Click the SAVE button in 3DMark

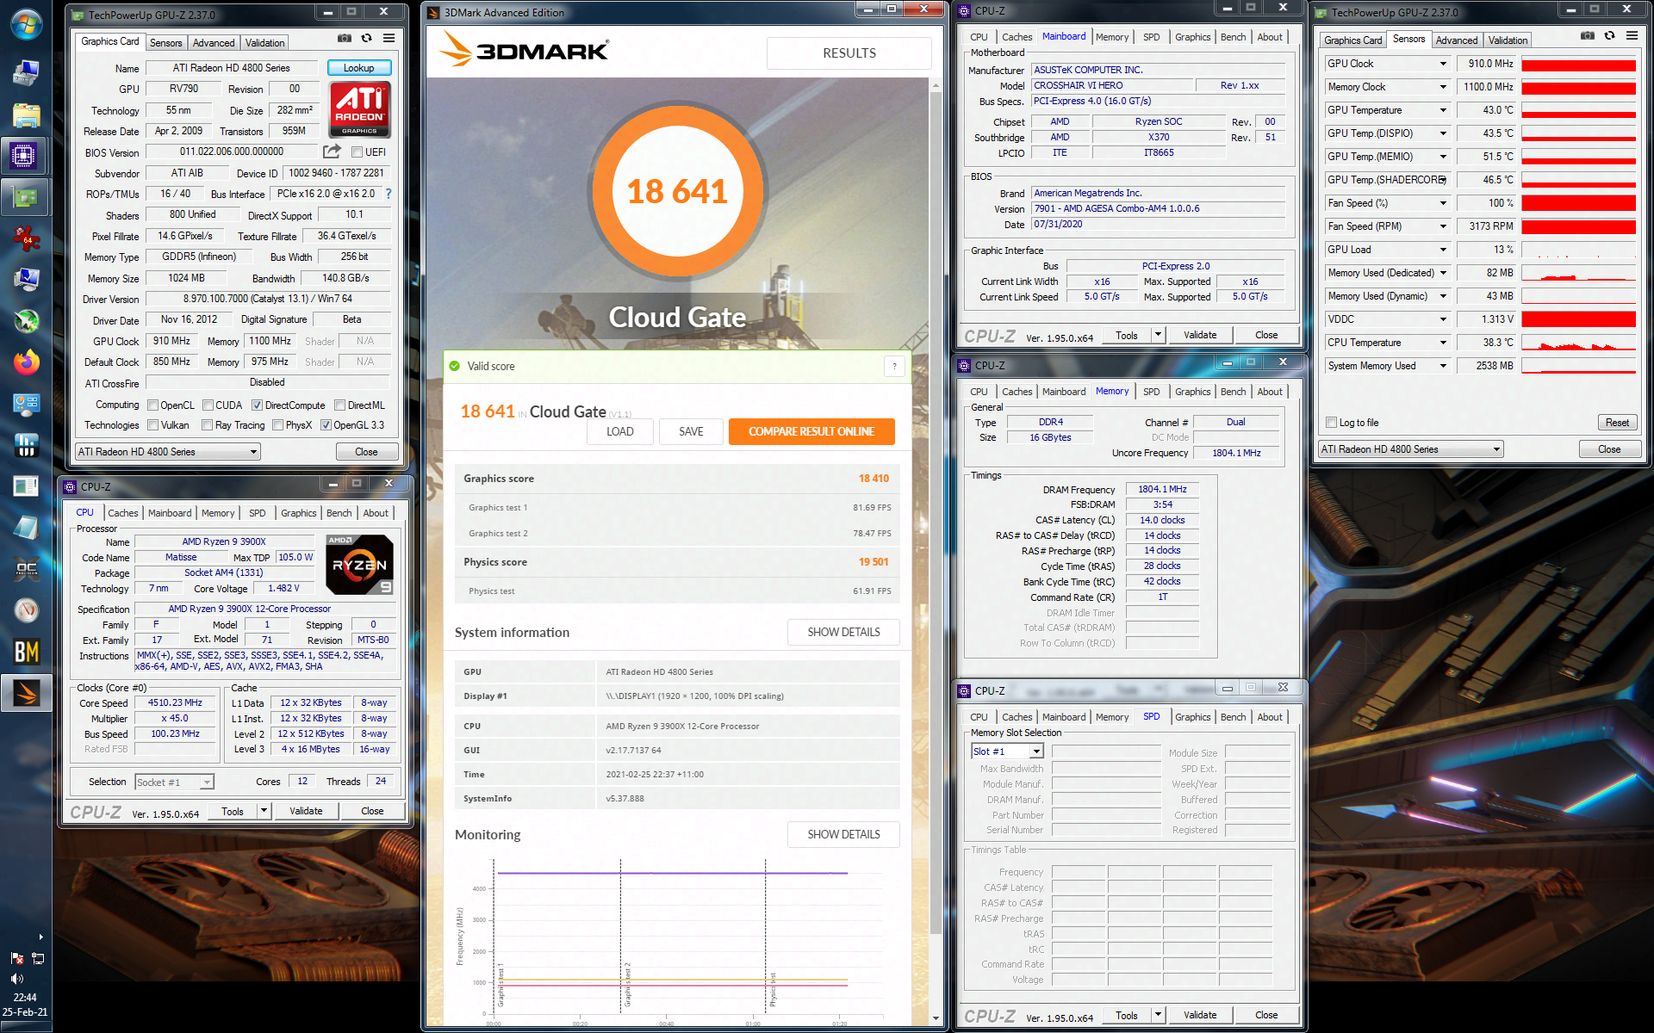[x=691, y=431]
